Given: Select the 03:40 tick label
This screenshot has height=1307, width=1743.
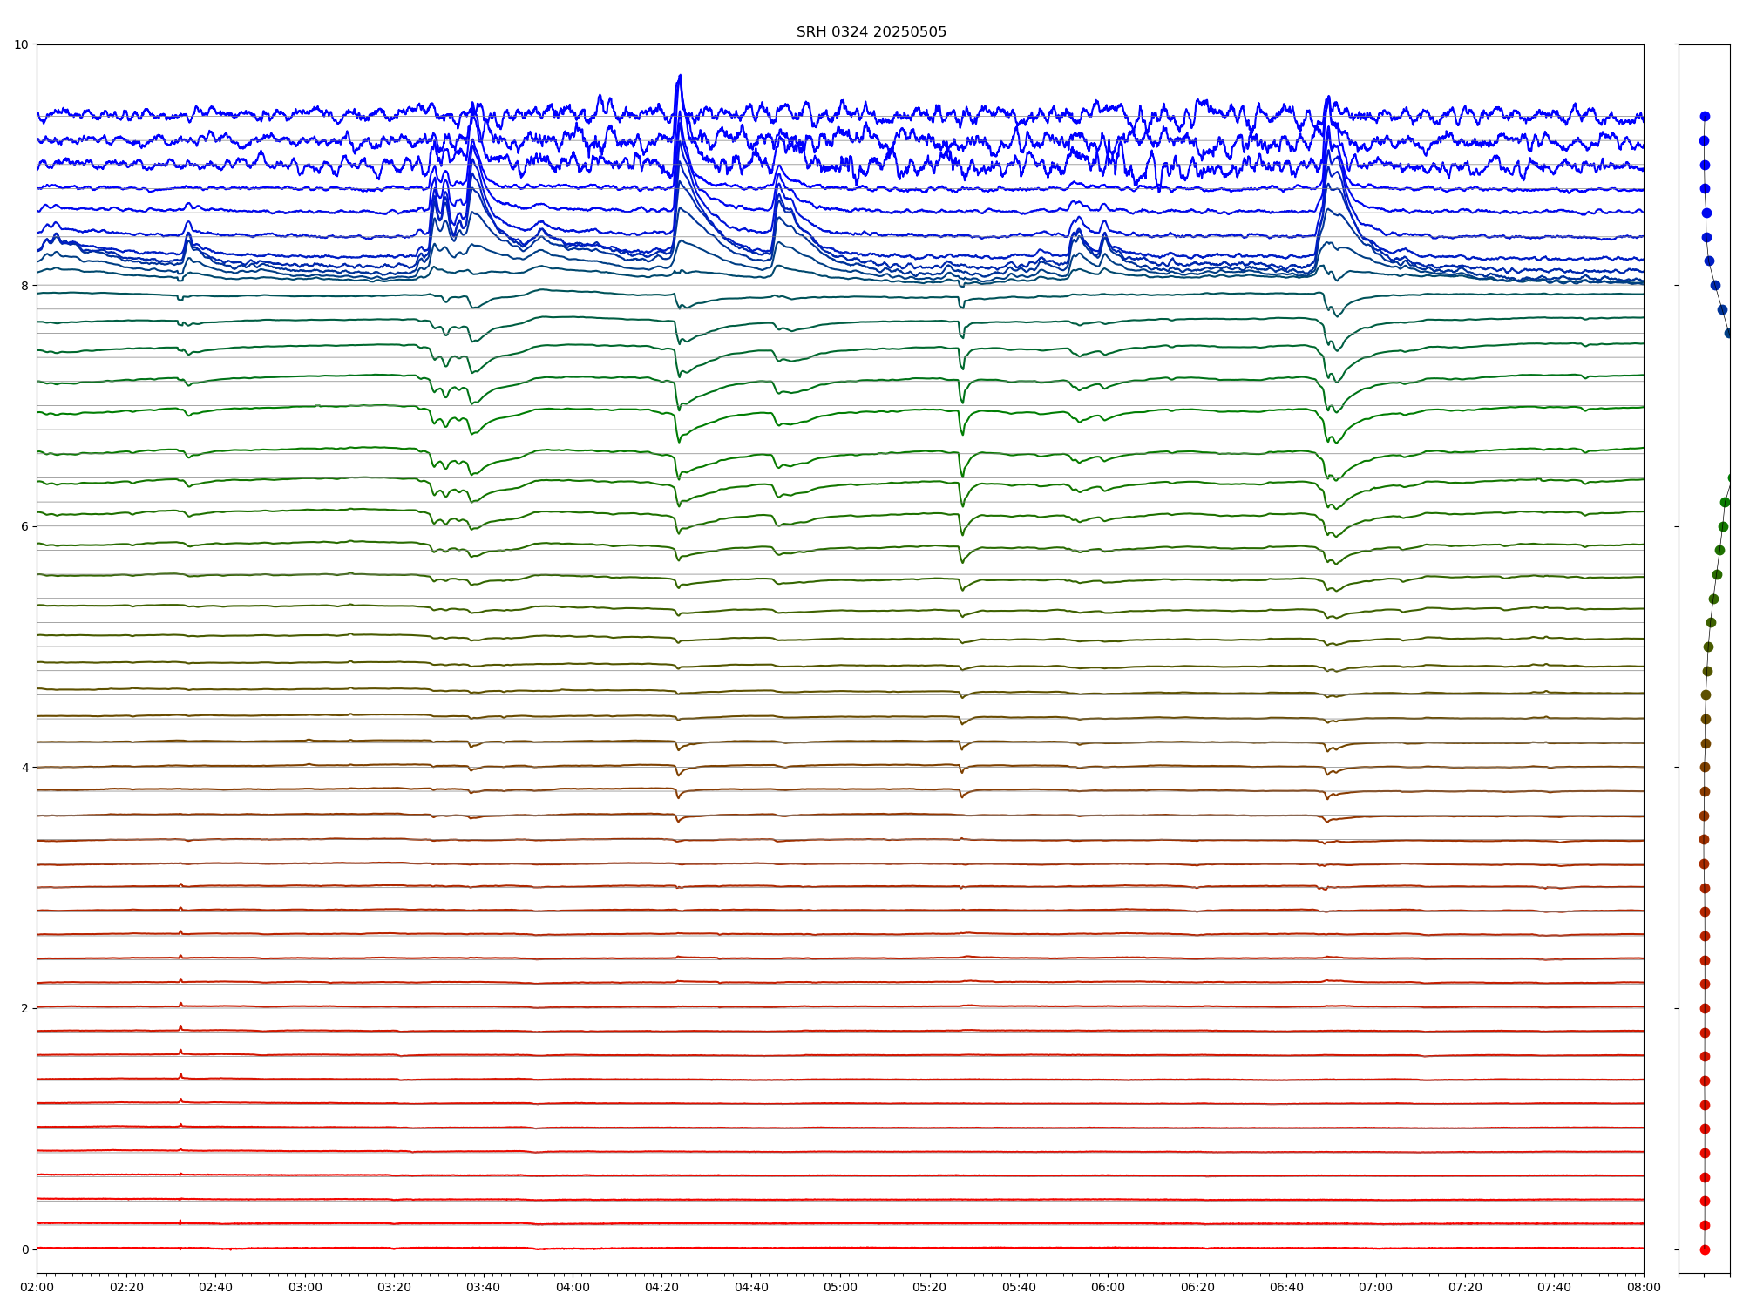Looking at the screenshot, I should (483, 1287).
